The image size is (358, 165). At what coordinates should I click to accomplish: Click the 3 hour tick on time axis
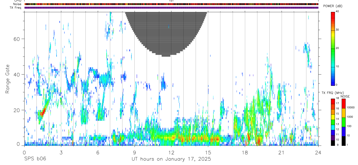(61, 152)
